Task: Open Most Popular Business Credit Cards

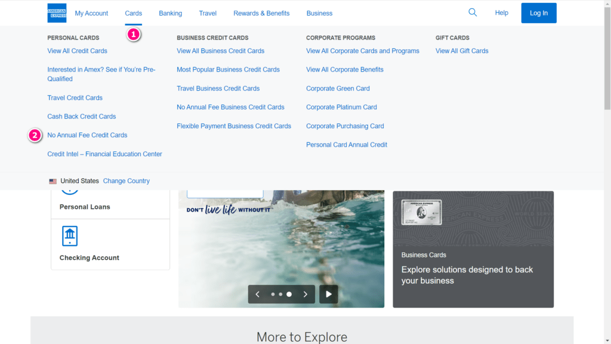Action: pos(228,70)
